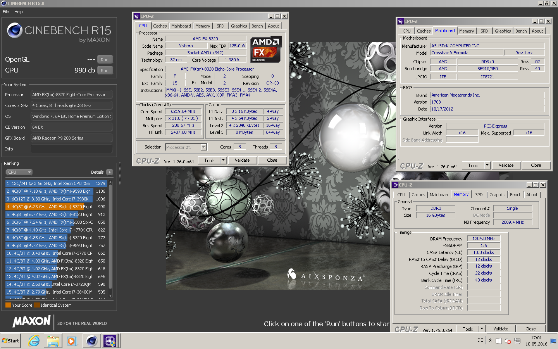The width and height of the screenshot is (558, 349).
Task: Click Close in the Mainboard window
Action: [x=536, y=165]
